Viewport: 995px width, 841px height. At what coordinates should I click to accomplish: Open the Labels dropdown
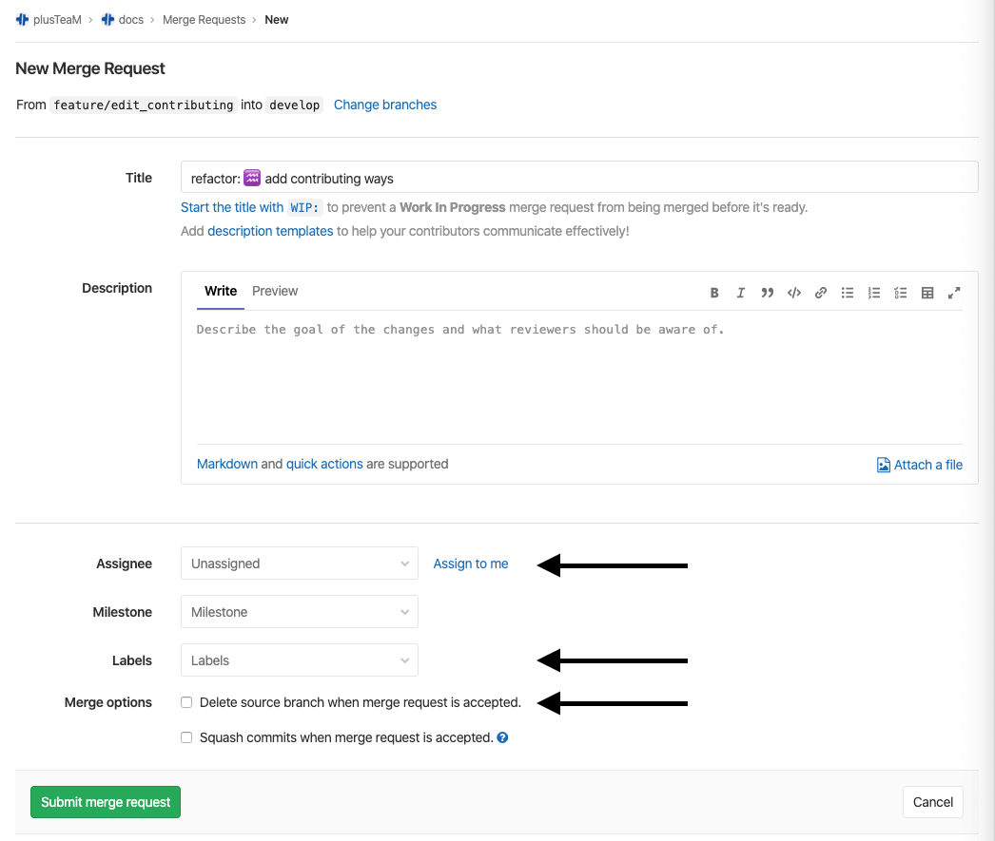(x=299, y=660)
